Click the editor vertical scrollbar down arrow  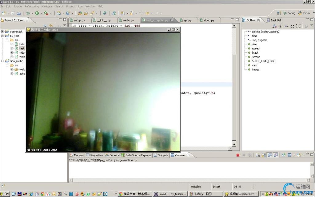point(234,144)
